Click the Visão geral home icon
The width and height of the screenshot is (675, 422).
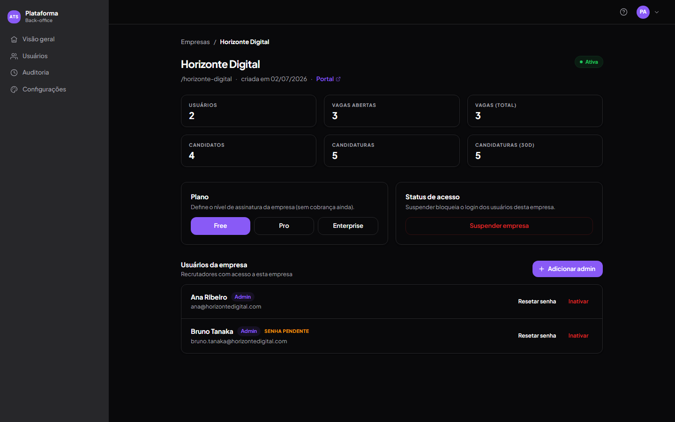[14, 39]
